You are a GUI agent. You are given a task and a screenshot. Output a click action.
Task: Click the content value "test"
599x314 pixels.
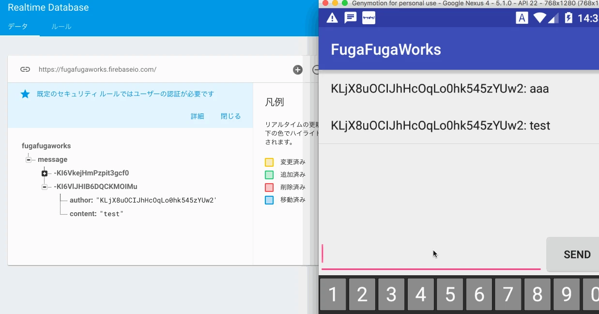click(112, 214)
